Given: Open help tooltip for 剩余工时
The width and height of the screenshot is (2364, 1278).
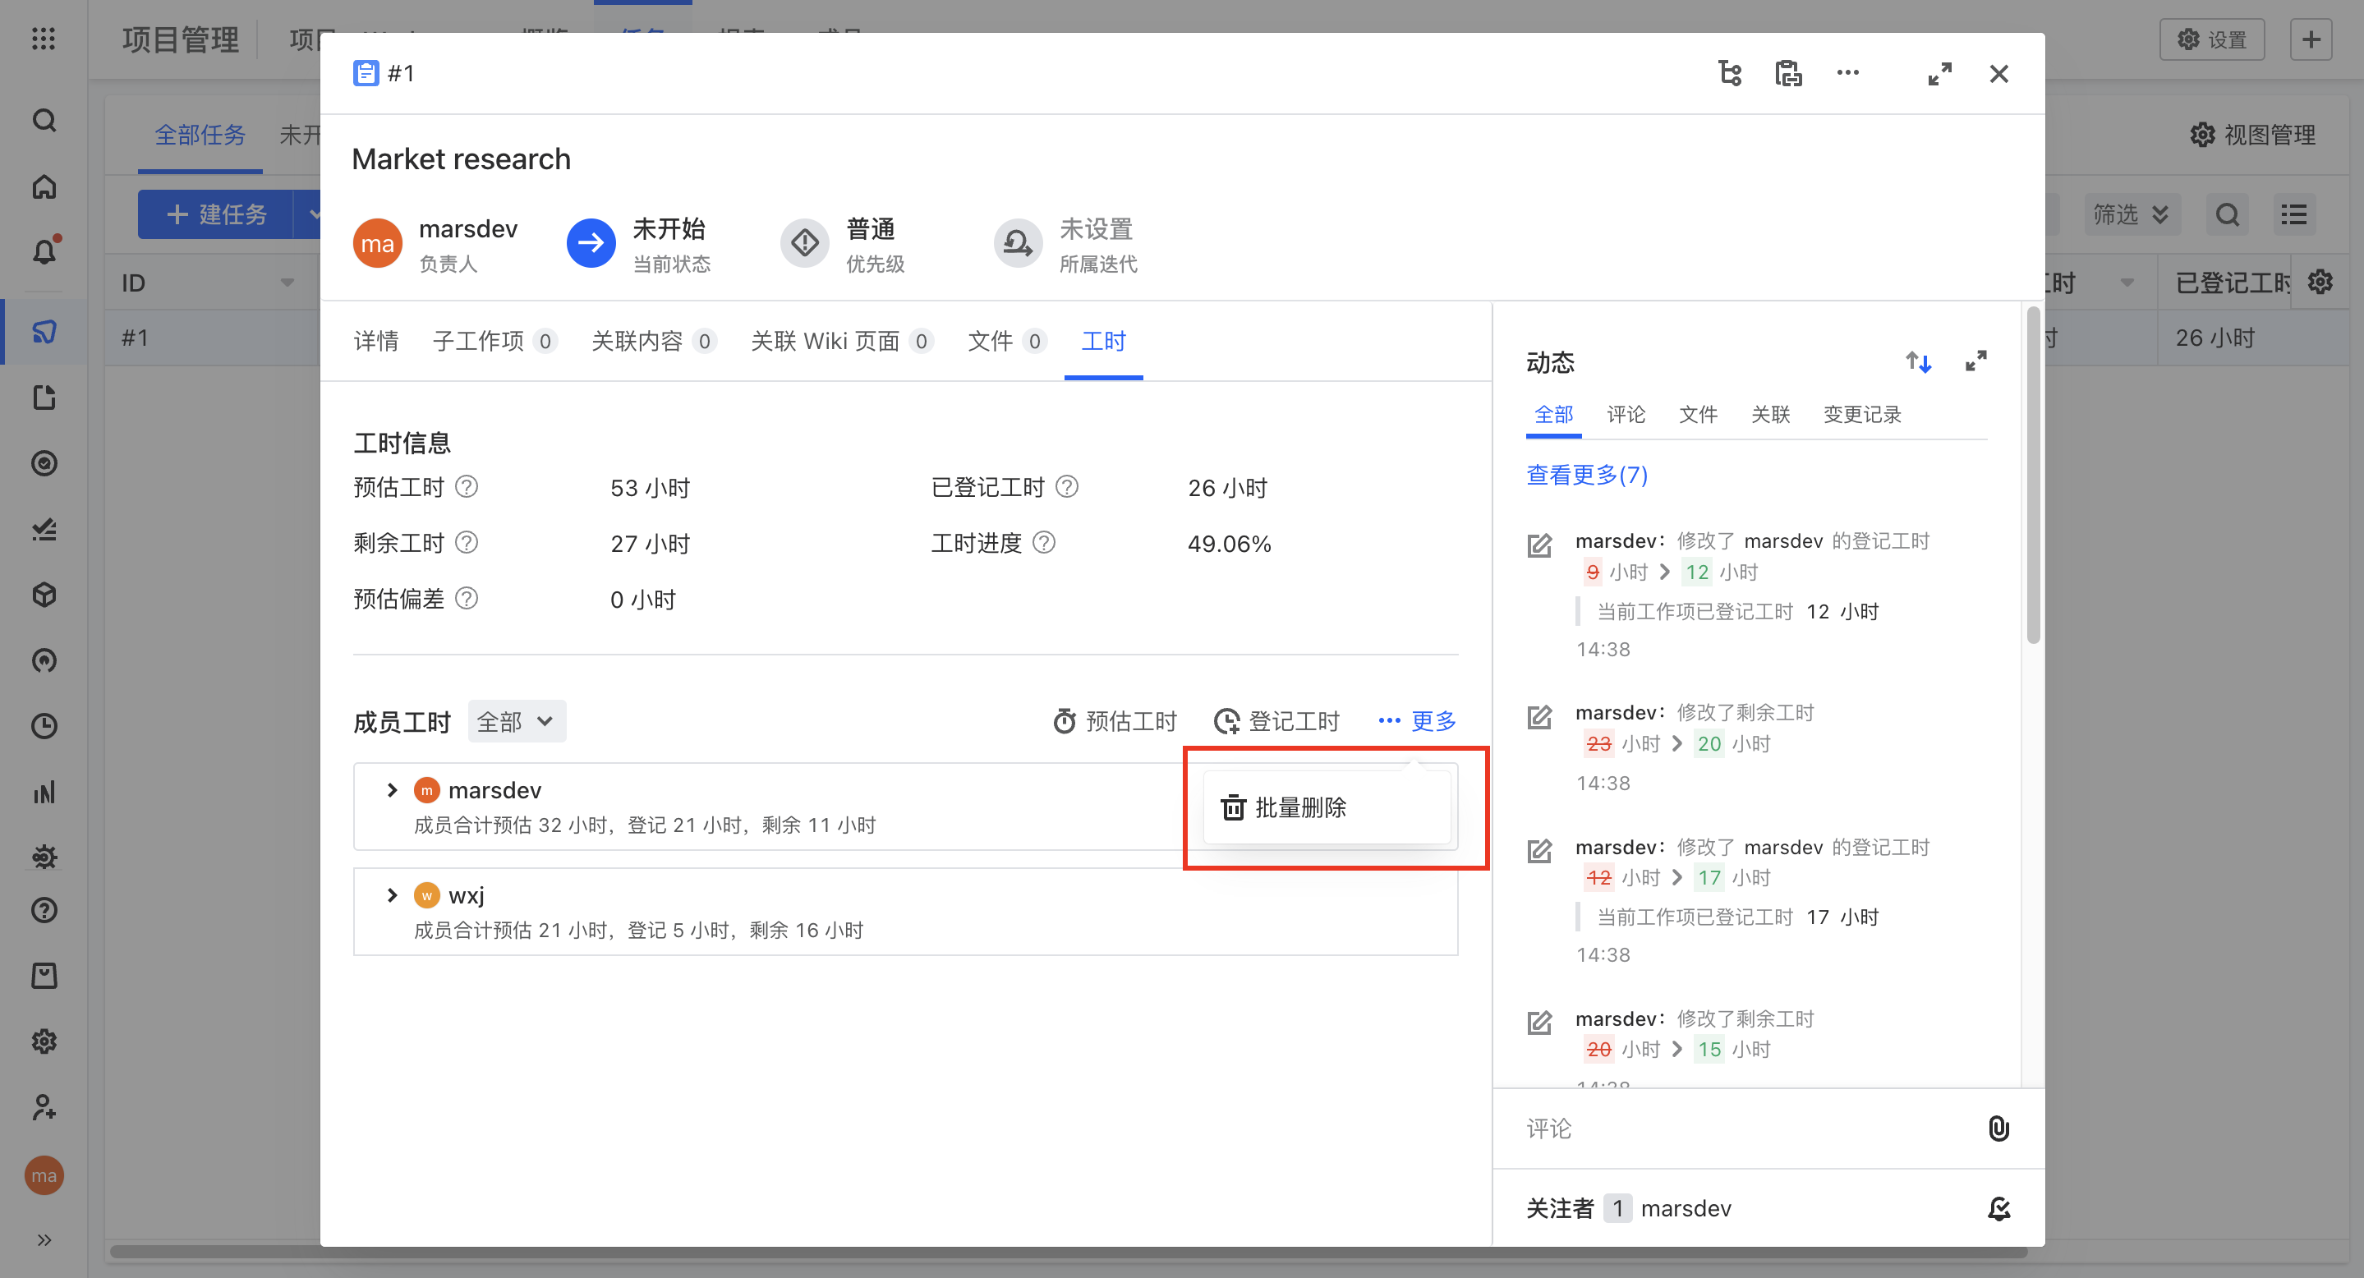Looking at the screenshot, I should point(467,542).
